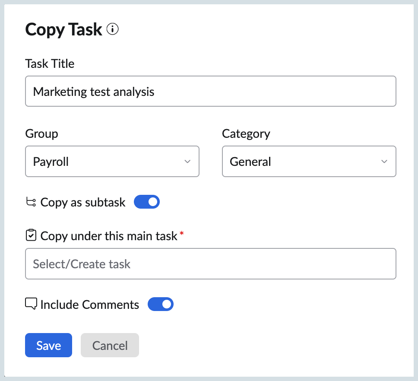Turn off the Include Comments toggle
This screenshot has width=418, height=381.
coord(160,304)
